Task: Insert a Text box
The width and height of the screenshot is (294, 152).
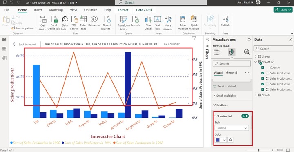Action: (158, 23)
